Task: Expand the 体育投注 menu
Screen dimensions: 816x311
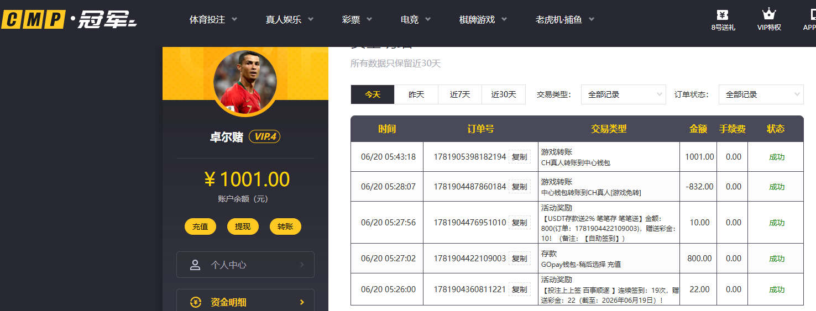Action: click(x=213, y=19)
